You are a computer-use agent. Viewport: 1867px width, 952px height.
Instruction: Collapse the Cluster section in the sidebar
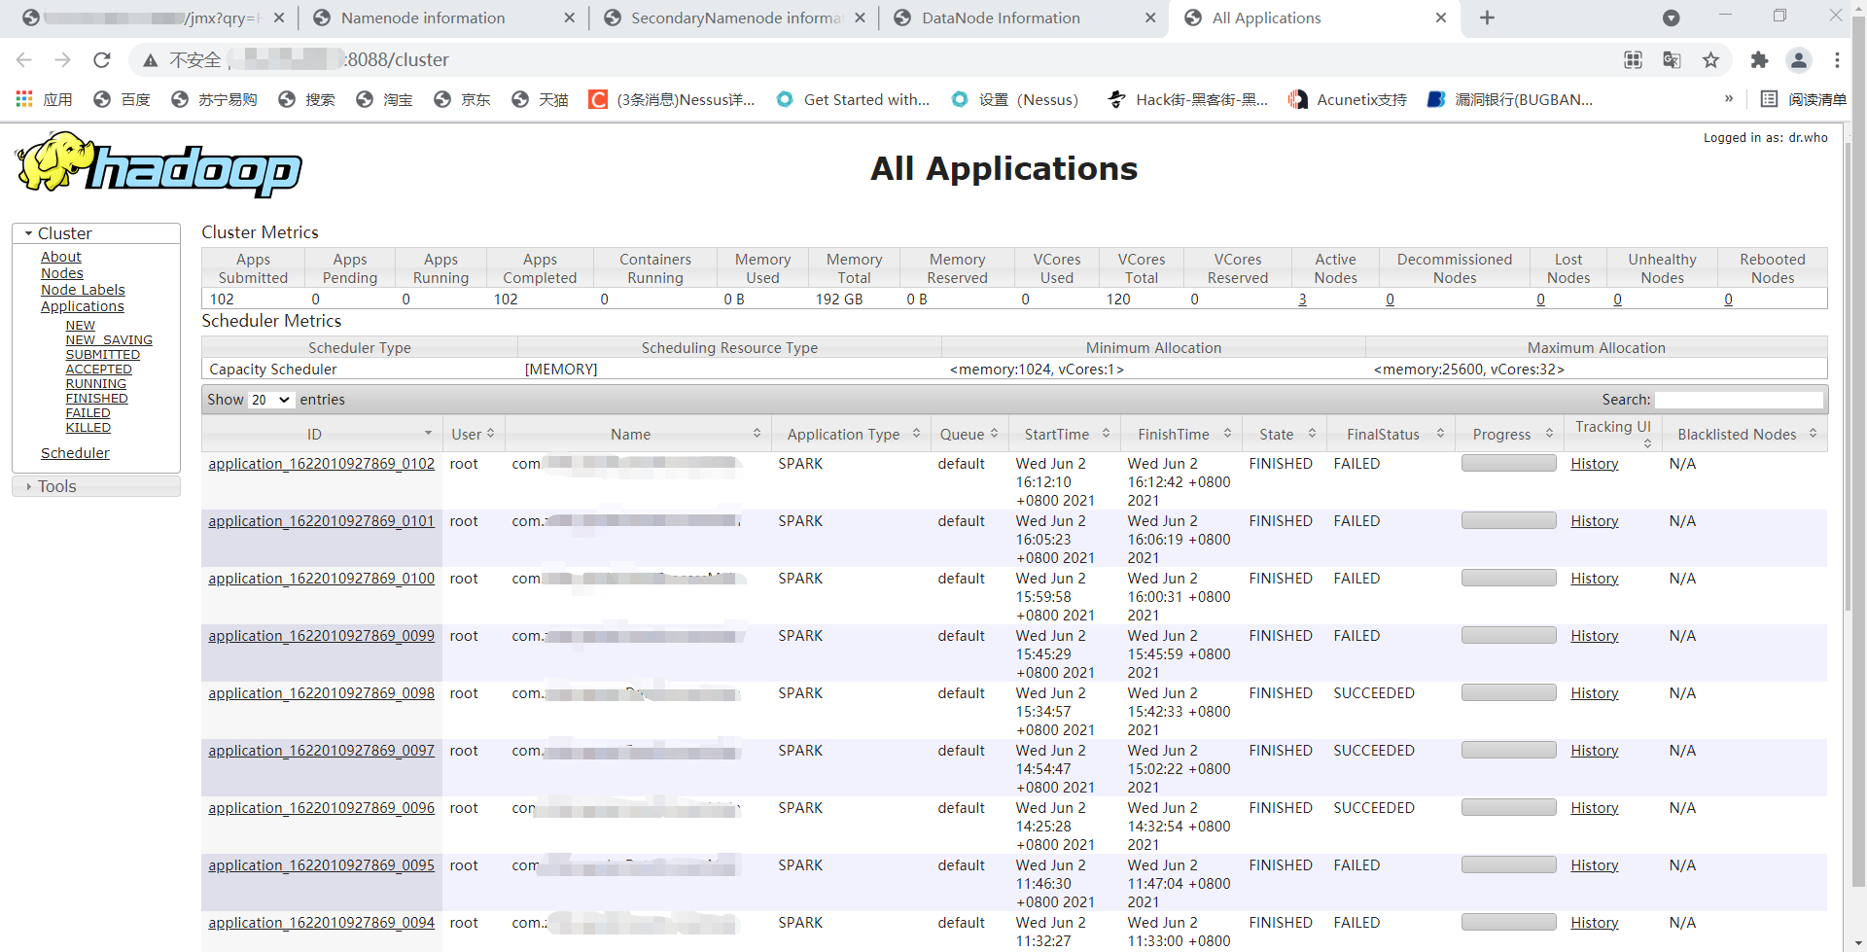[27, 232]
